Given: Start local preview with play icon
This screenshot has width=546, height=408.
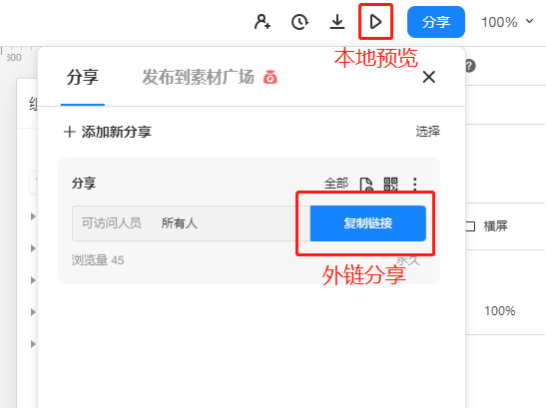Looking at the screenshot, I should pos(375,22).
